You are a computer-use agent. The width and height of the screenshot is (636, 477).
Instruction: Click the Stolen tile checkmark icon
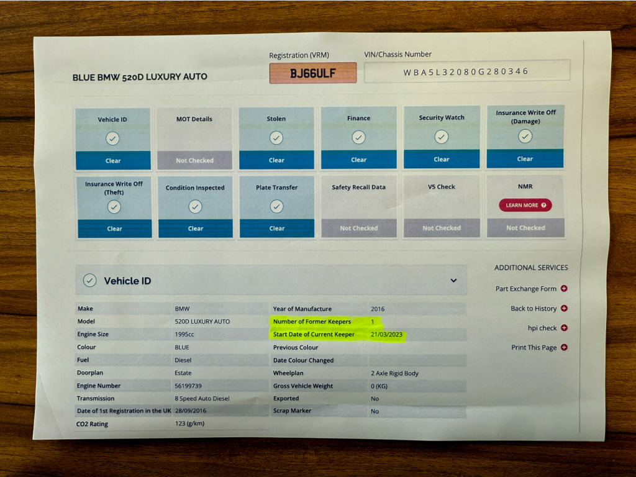pyautogui.click(x=276, y=138)
